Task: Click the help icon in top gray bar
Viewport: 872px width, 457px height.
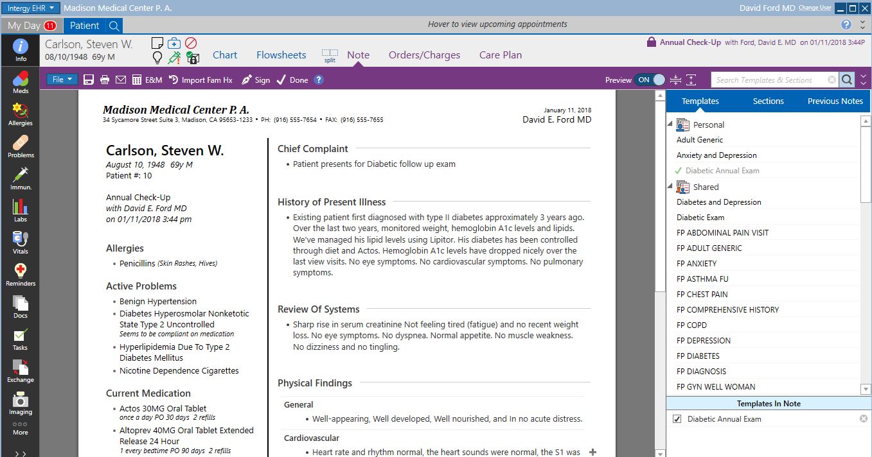Action: click(x=846, y=25)
